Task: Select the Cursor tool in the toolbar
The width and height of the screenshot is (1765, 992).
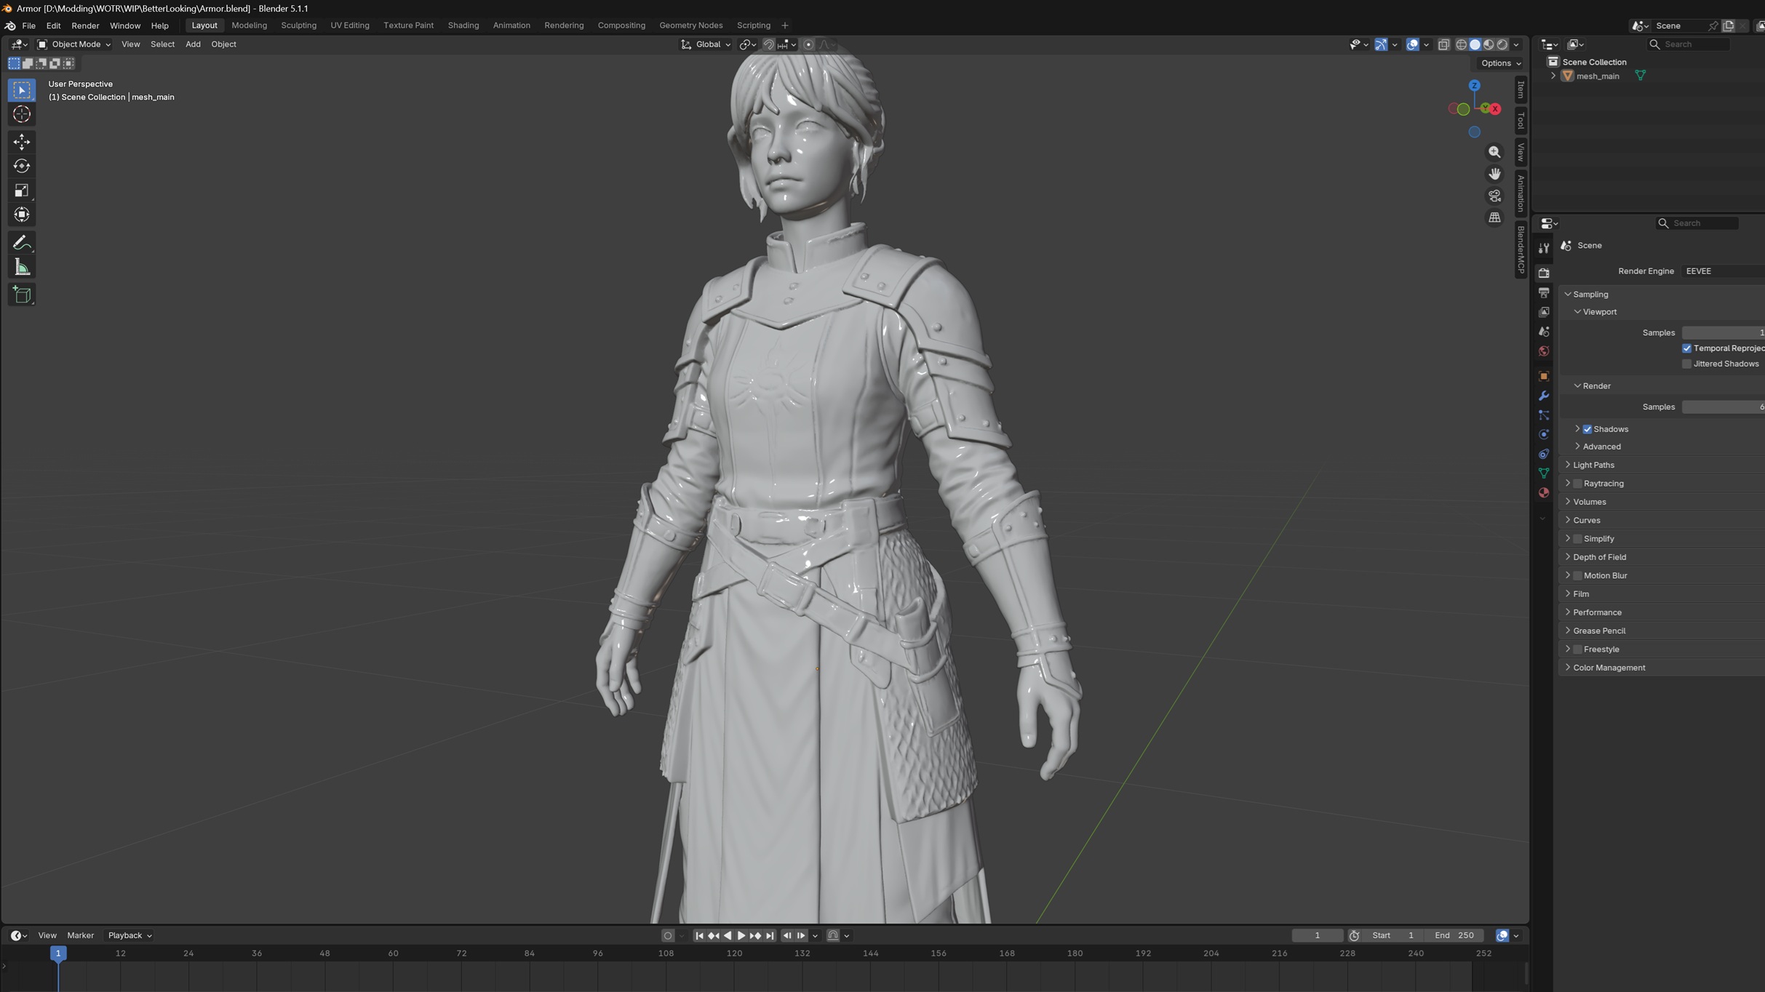Action: click(22, 114)
